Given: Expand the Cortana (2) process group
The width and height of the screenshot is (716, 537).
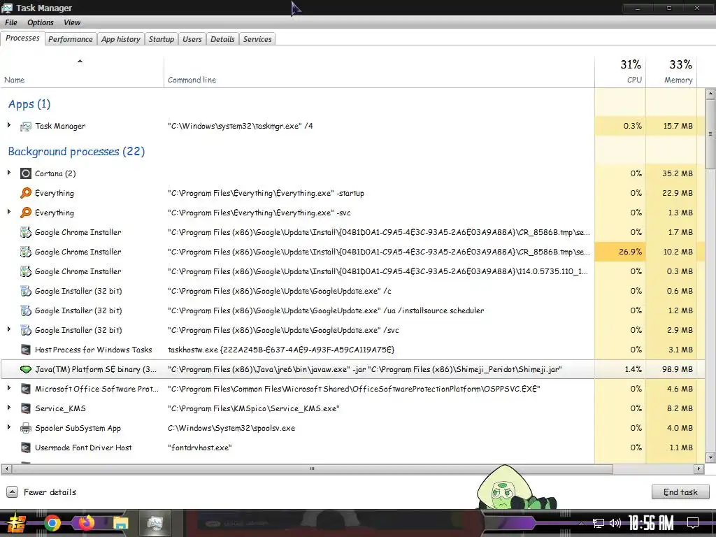Looking at the screenshot, I should click(x=8, y=173).
